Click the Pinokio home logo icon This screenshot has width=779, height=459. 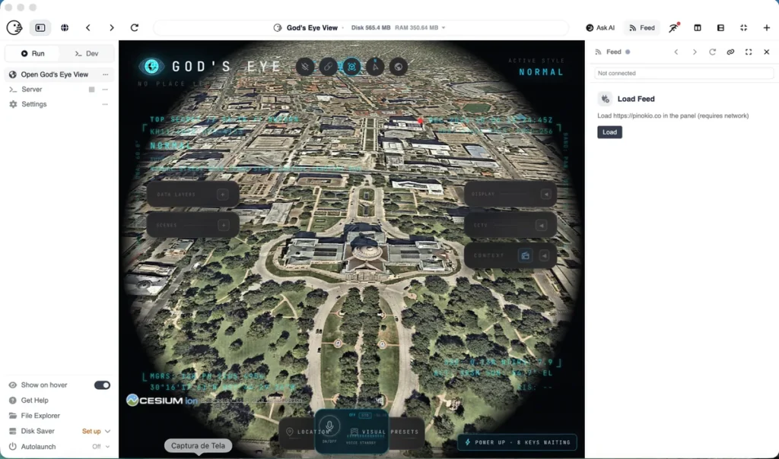(x=14, y=28)
